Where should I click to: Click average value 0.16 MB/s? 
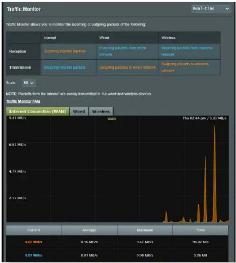coord(89,242)
